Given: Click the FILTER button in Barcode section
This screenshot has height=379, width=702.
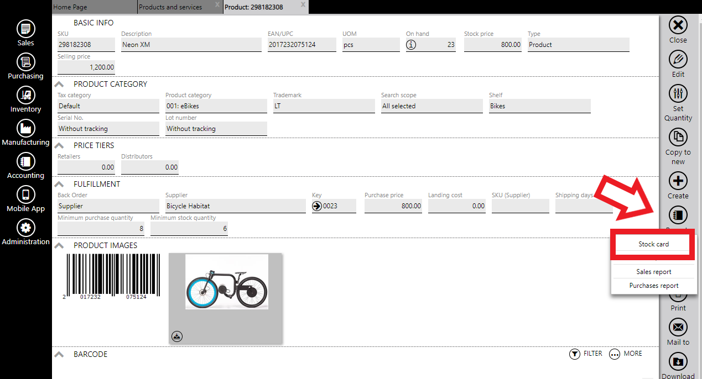Looking at the screenshot, I should click(585, 354).
